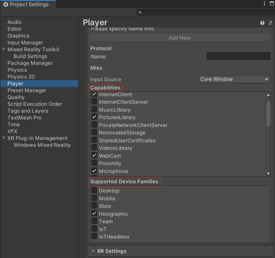Open the Project Settings window options menu

pos(264,4)
